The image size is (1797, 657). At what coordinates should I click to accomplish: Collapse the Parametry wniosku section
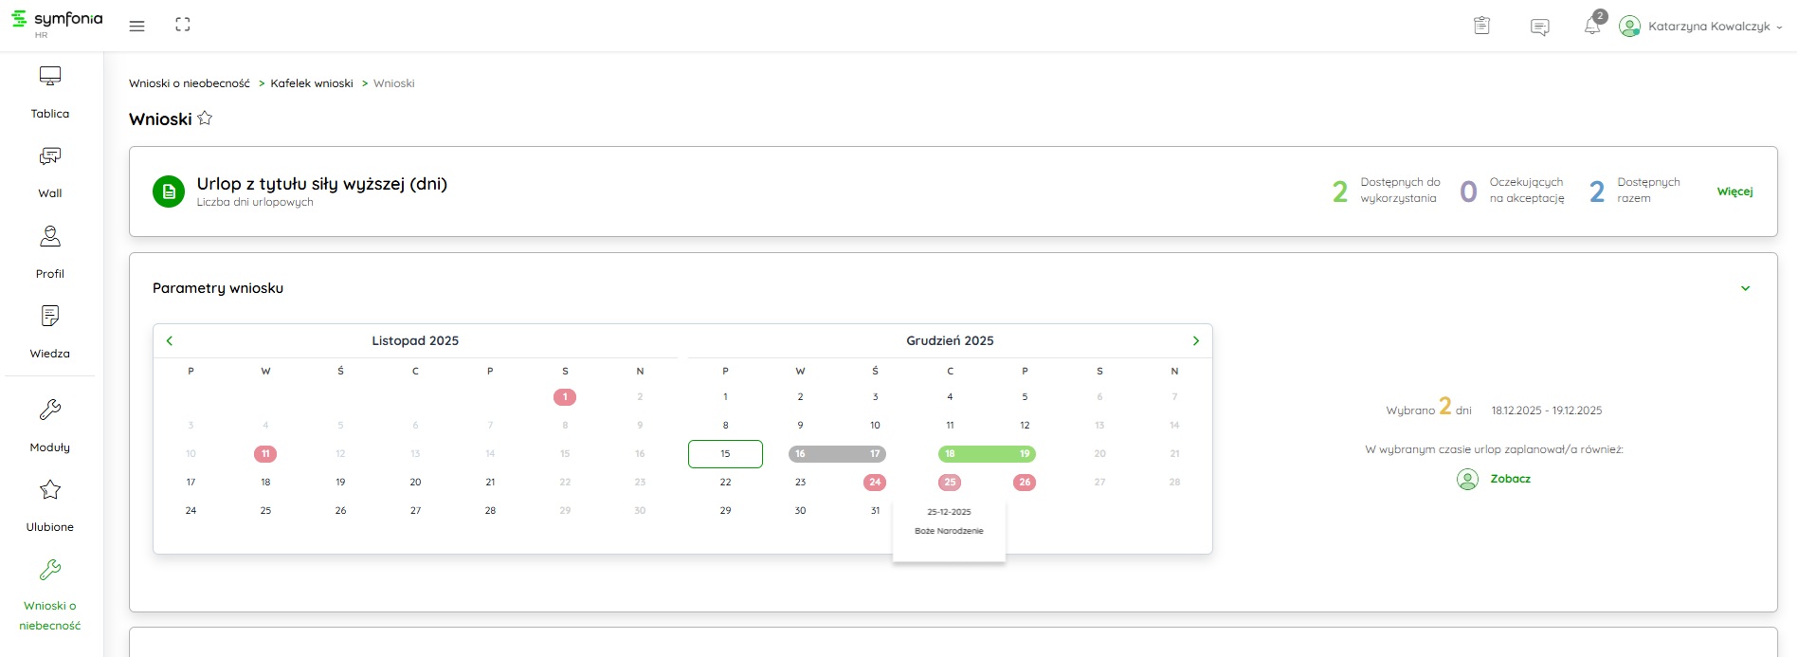[1745, 288]
